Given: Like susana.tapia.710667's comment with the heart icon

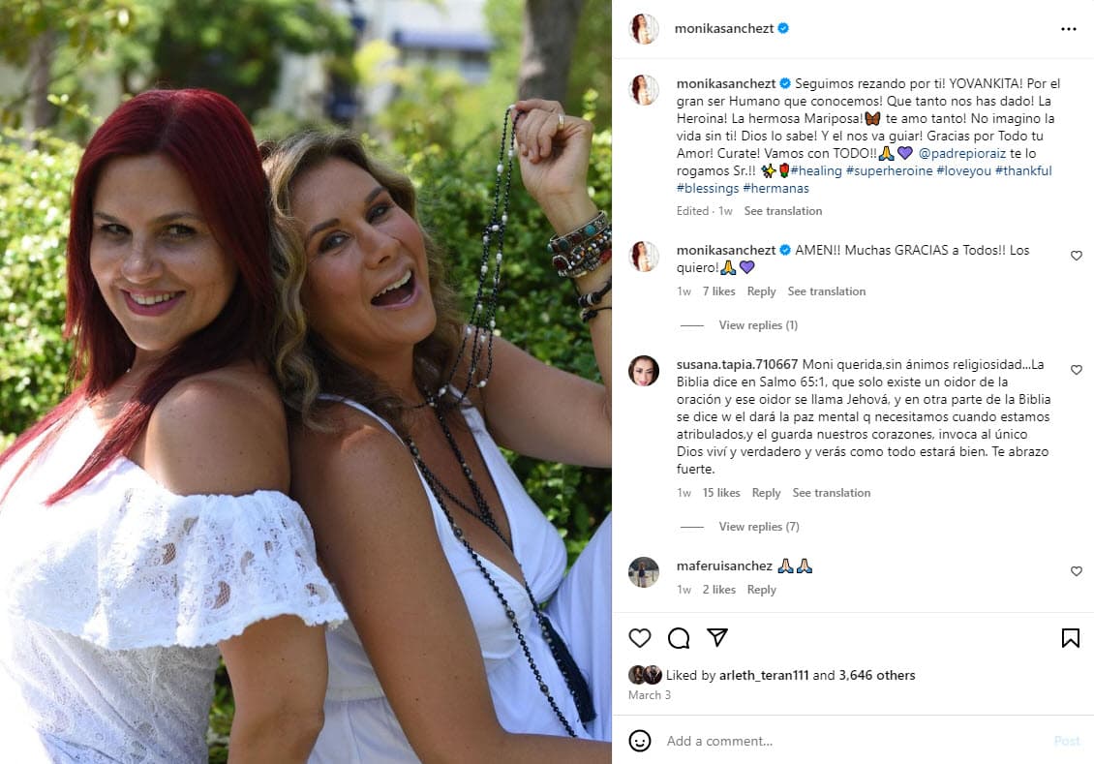Looking at the screenshot, I should (1077, 370).
